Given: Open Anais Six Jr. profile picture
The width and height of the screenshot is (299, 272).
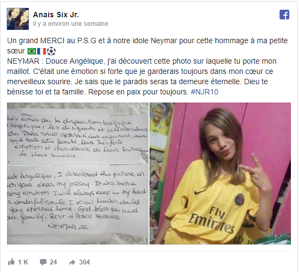Looking at the screenshot, I should 18,19.
